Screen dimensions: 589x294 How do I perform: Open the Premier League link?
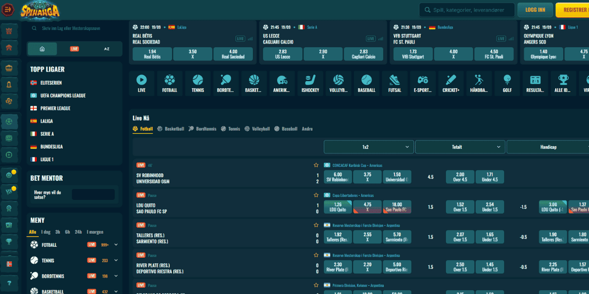50,108
